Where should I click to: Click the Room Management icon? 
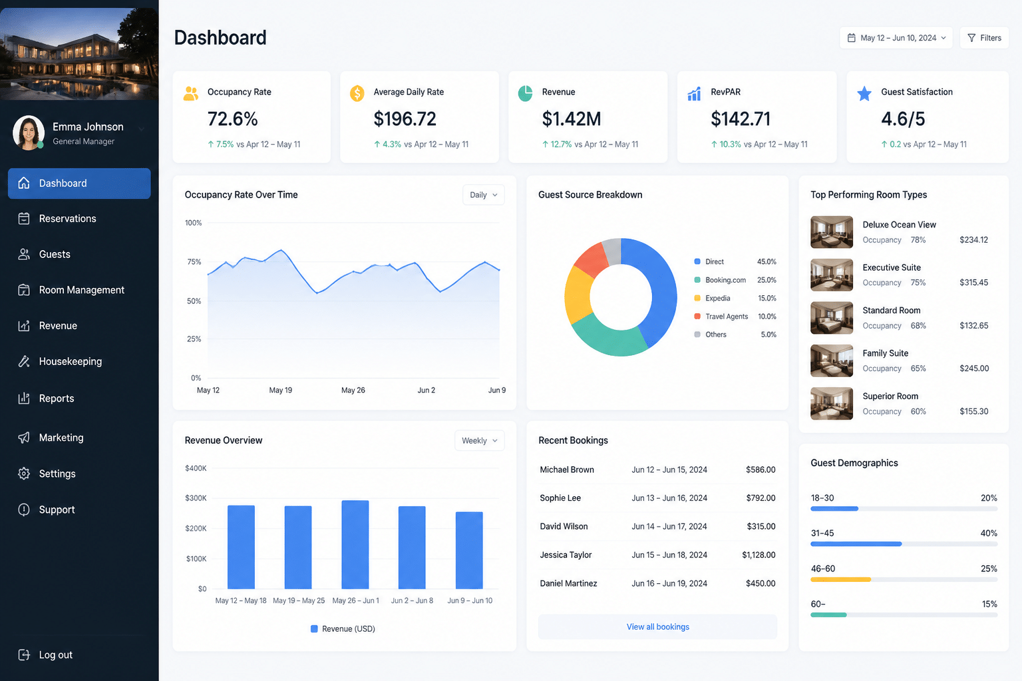point(24,290)
